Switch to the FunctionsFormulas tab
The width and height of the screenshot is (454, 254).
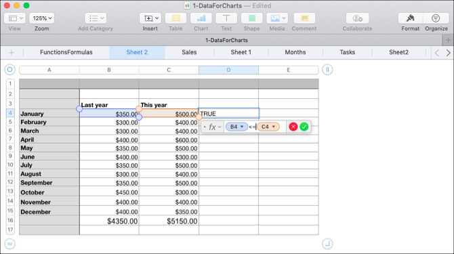[x=66, y=52]
